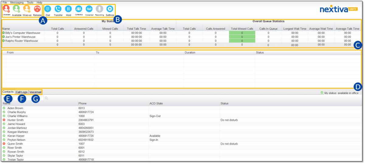Click status dot for Joe's Printer Warehouse

coord(4,37)
